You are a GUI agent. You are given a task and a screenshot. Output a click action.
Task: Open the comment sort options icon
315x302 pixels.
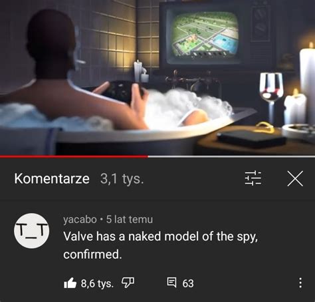[x=253, y=178]
